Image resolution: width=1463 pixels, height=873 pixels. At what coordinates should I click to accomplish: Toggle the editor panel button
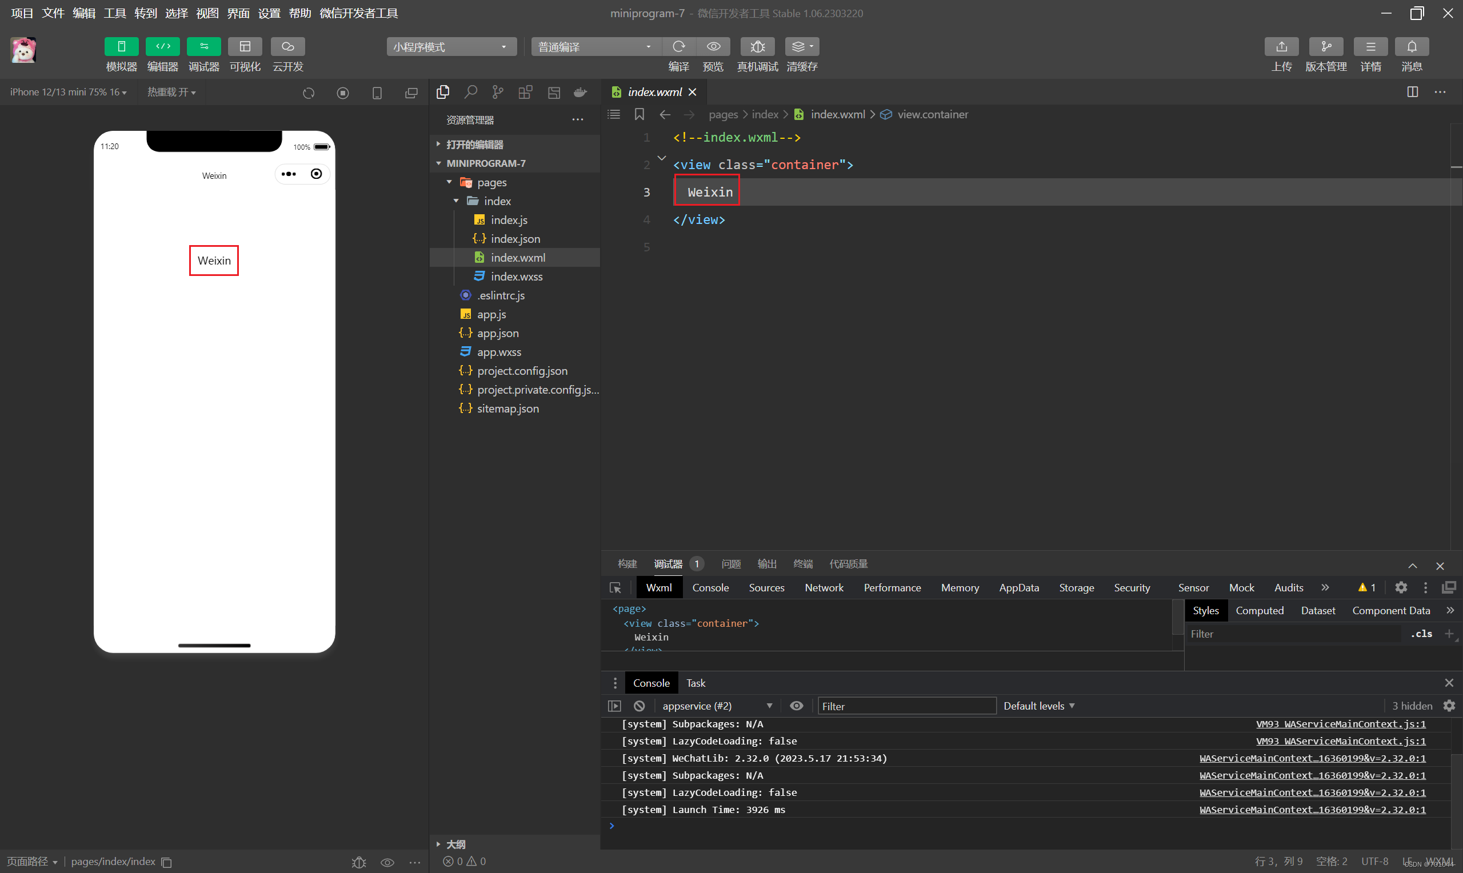click(162, 46)
